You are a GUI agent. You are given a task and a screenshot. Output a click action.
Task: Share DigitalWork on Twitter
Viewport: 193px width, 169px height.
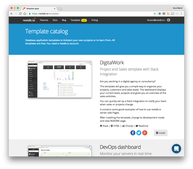coord(139,133)
